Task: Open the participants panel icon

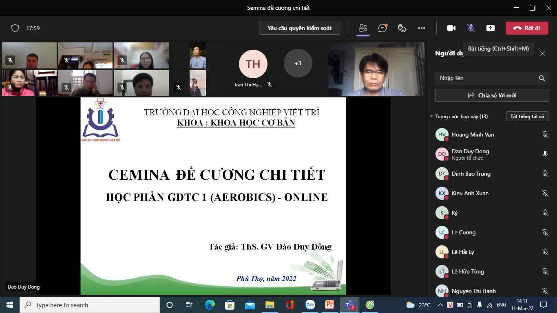Action: [x=362, y=28]
